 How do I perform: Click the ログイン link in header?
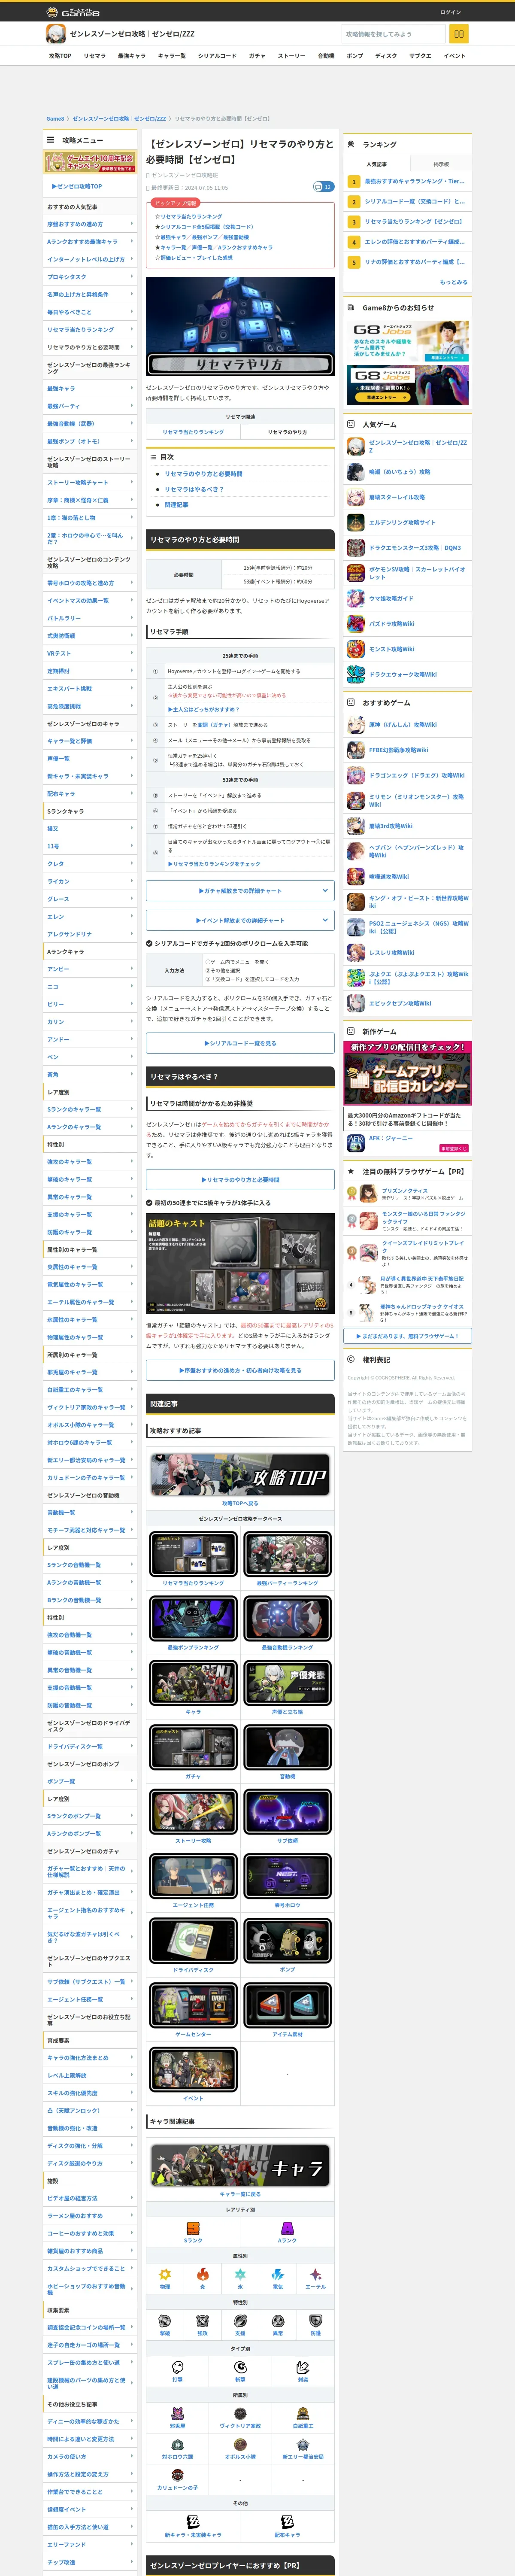click(x=451, y=12)
